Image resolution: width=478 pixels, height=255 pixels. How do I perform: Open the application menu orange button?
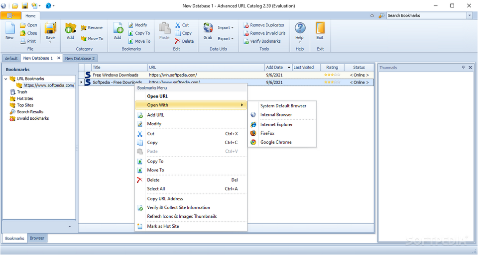10,15
